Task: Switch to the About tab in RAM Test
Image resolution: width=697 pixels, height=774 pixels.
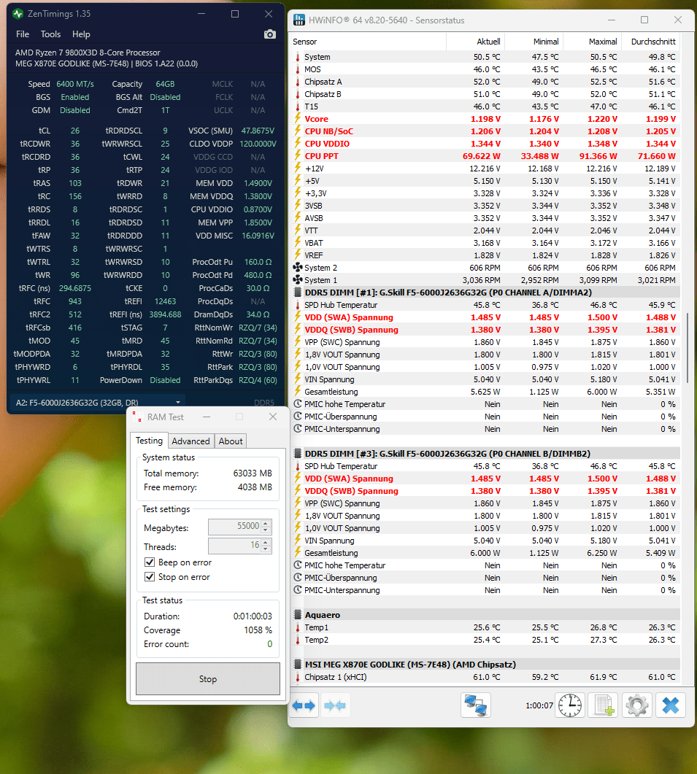Action: coord(231,441)
